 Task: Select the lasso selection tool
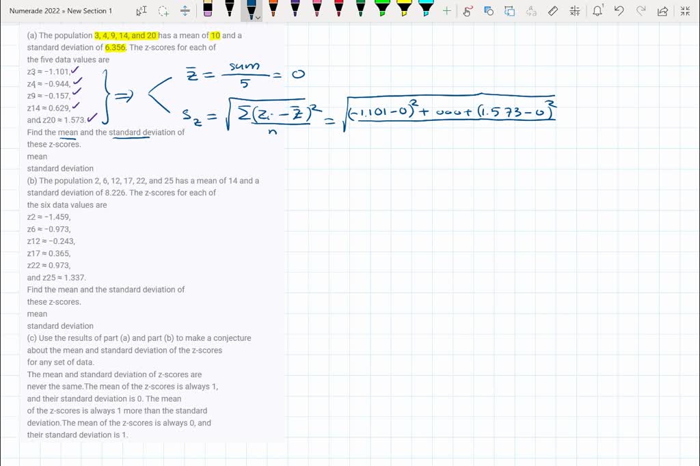coord(468,10)
